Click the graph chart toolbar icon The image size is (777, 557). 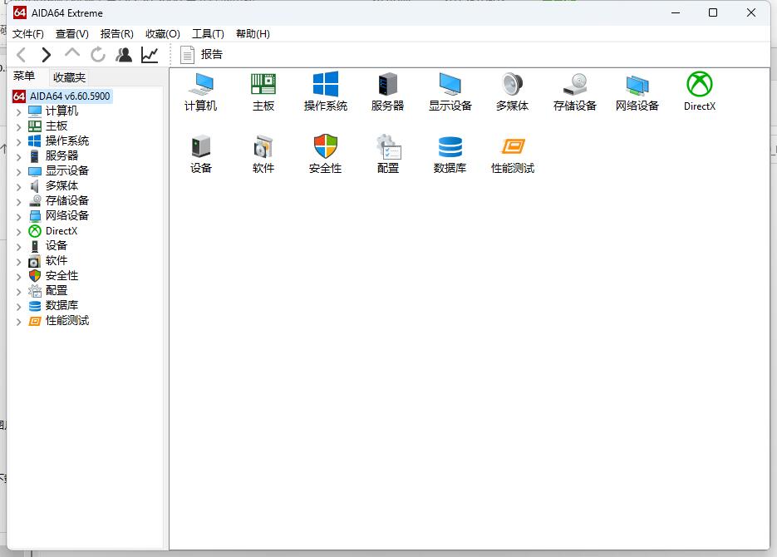(150, 55)
